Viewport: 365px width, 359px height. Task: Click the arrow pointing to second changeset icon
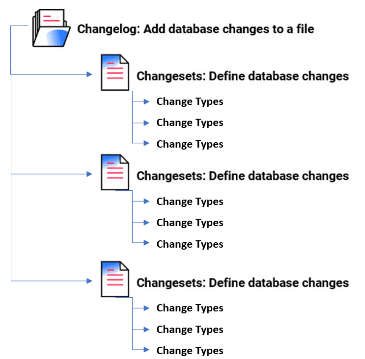click(x=89, y=174)
